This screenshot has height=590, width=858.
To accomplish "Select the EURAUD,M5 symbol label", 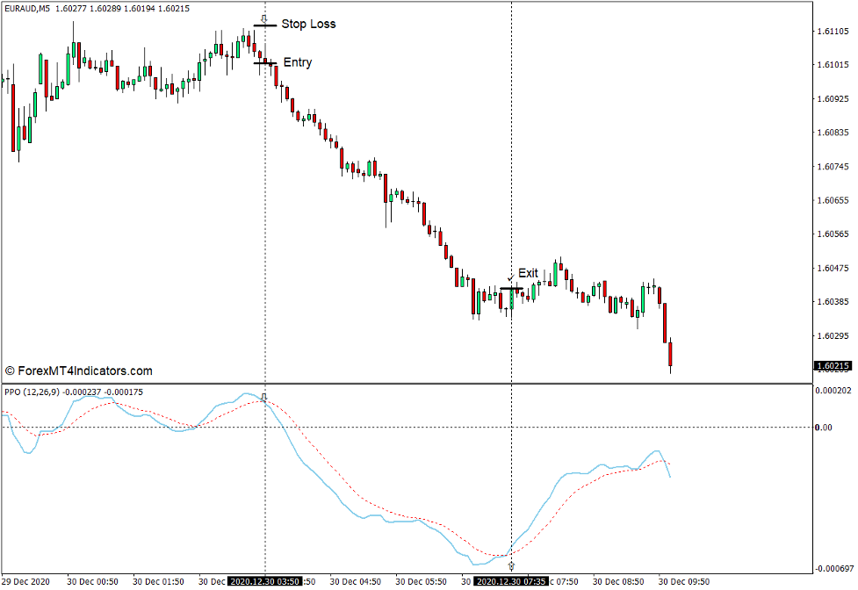I will click(26, 6).
